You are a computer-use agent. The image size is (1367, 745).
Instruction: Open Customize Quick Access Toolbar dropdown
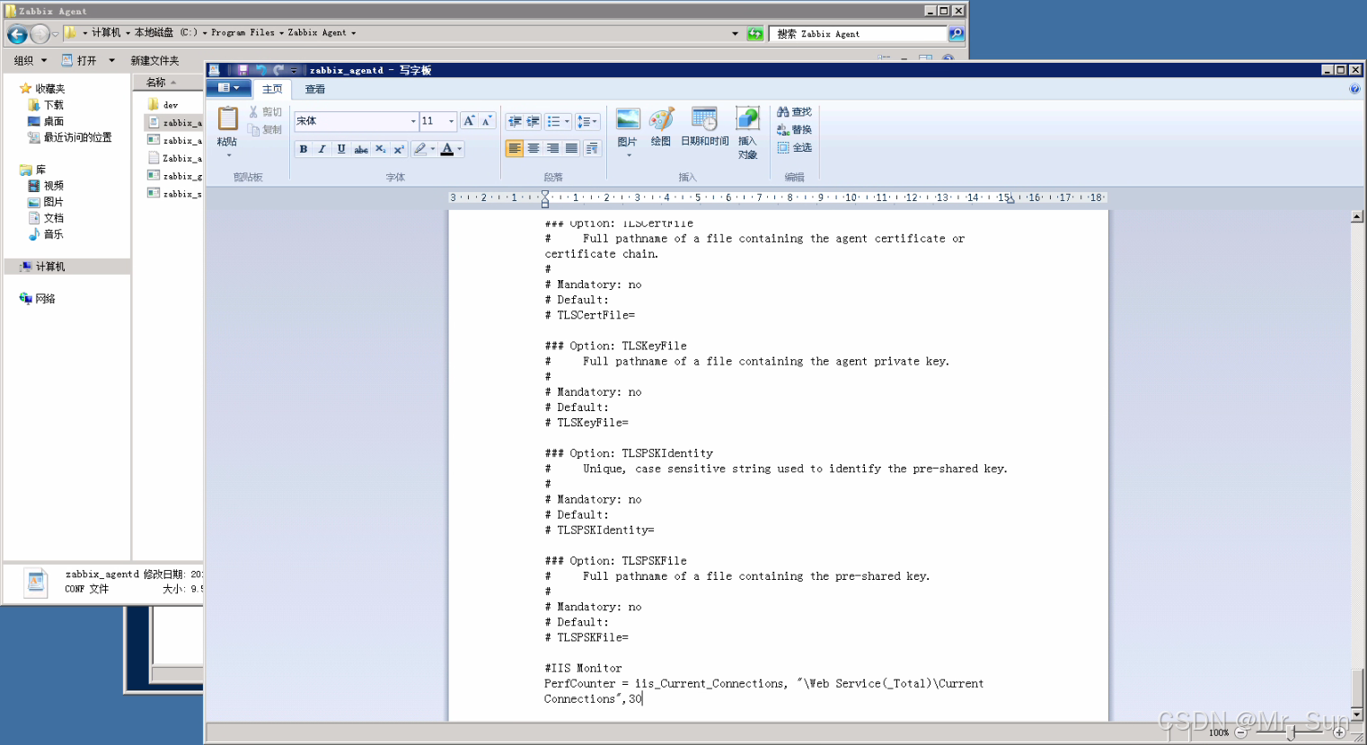click(294, 70)
